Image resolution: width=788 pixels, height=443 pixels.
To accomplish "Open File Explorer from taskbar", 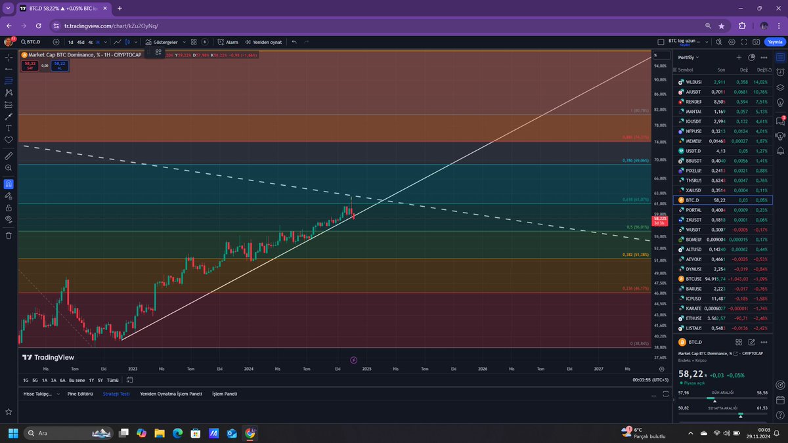I will [160, 433].
